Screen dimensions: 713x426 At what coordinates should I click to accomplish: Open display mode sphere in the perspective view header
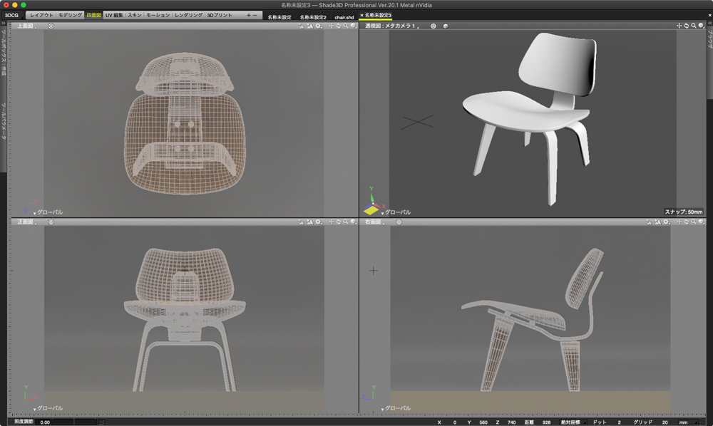[701, 26]
